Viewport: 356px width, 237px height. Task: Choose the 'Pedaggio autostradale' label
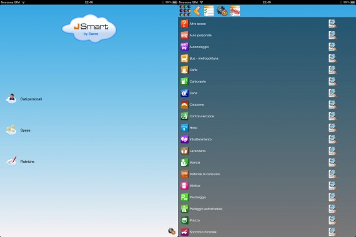click(x=206, y=209)
